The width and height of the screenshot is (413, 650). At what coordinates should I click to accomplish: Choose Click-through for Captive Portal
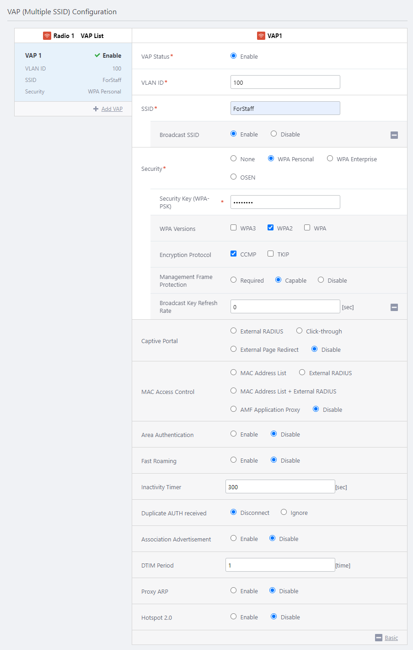(x=300, y=331)
